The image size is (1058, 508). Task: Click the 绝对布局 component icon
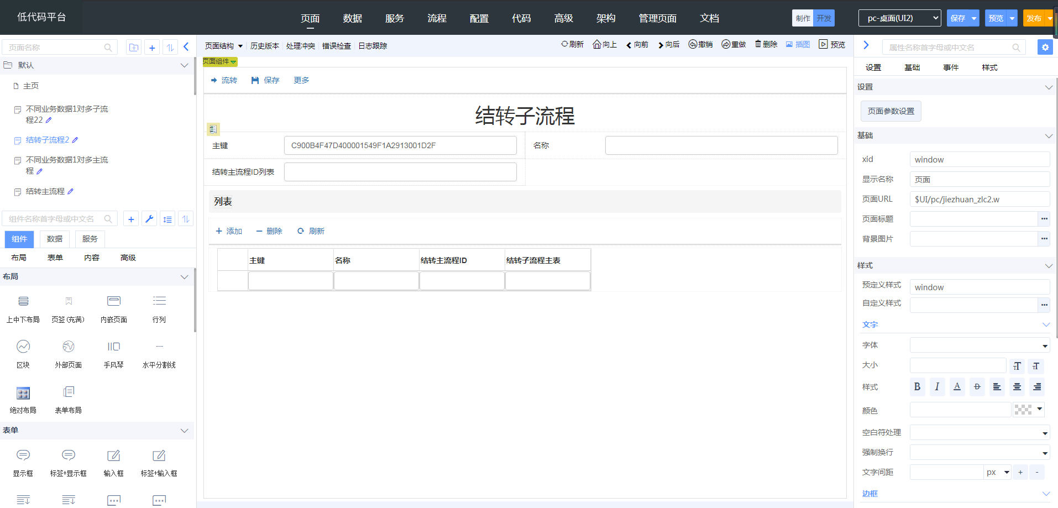[23, 393]
